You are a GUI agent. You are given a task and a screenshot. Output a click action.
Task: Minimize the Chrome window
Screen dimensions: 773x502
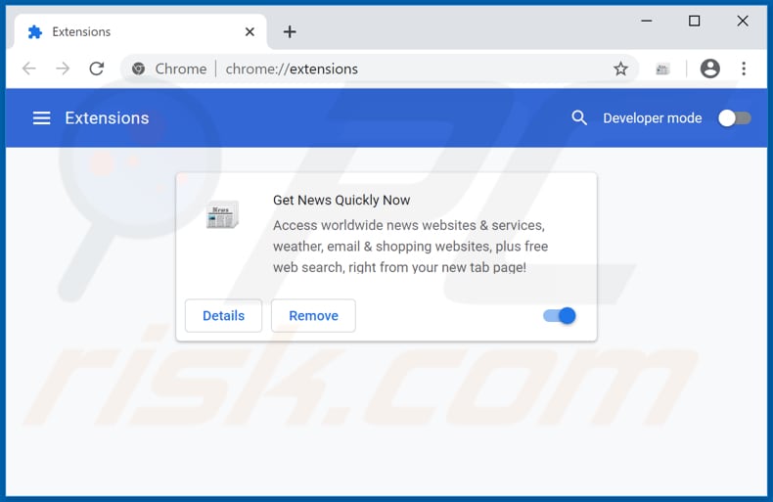(x=647, y=21)
